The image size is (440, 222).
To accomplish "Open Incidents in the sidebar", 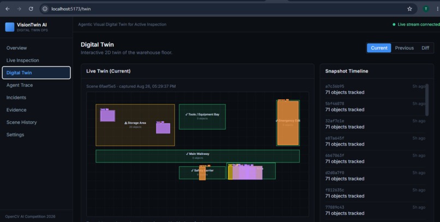I will click(x=37, y=97).
